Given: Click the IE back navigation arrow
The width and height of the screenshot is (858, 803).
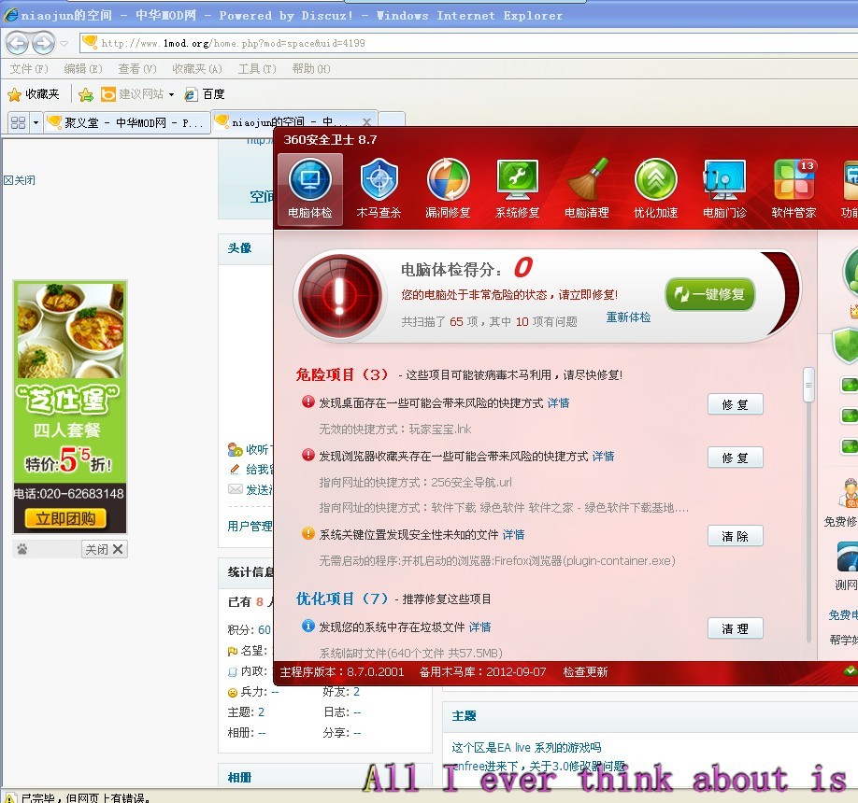Looking at the screenshot, I should pos(19,42).
